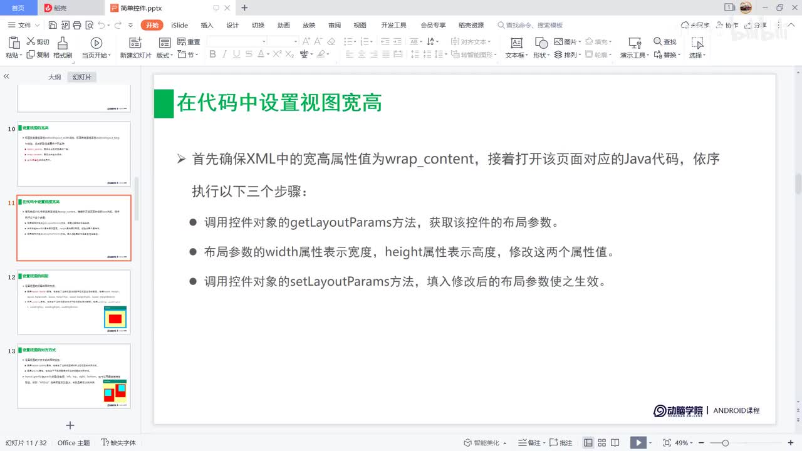Image resolution: width=802 pixels, height=451 pixels.
Task: Open the Insert (插入) ribbon tab
Action: point(207,25)
